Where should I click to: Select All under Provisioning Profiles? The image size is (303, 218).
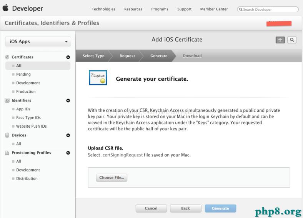coord(18,161)
